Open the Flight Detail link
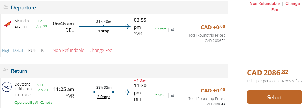Screen dimensions: 307x108 coord(13,50)
